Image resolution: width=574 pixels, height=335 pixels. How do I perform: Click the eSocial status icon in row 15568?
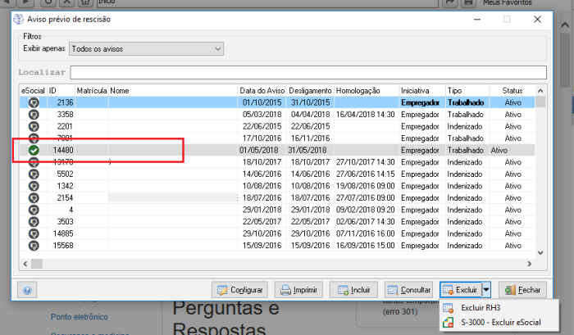[x=33, y=246]
